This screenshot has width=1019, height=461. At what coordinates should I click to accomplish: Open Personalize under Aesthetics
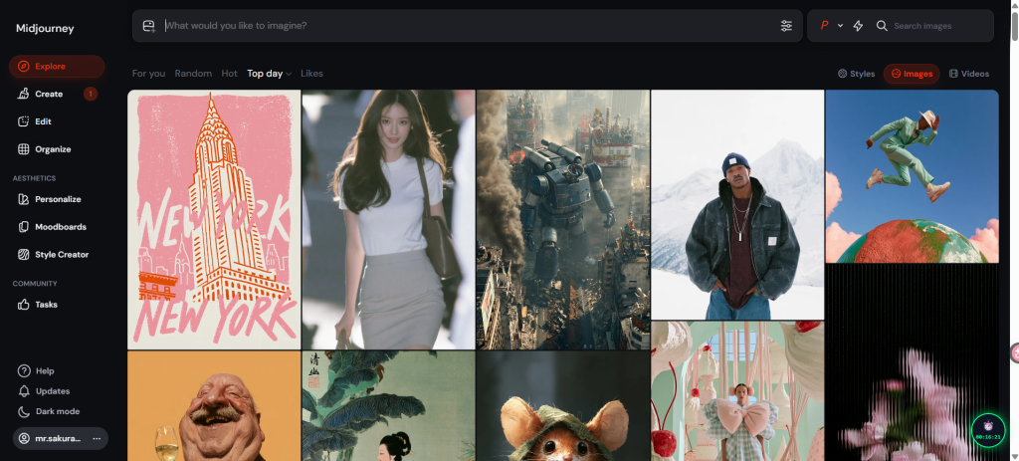coord(58,199)
